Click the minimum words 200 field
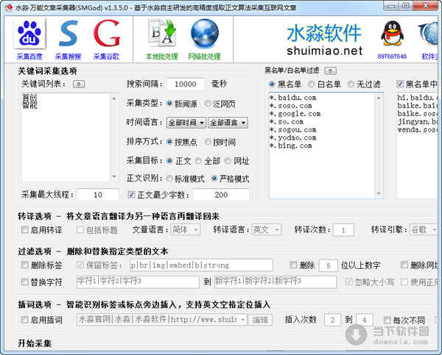 (221, 195)
